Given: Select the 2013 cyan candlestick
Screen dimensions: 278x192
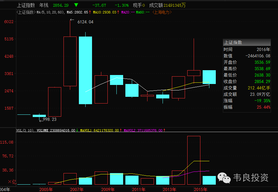Looking at the screenshot, I should [163, 96].
